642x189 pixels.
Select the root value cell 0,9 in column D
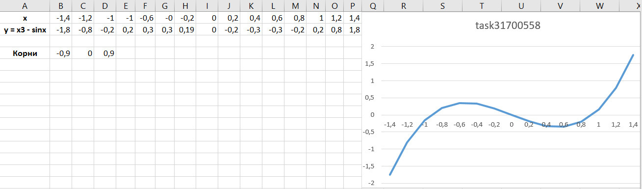point(105,54)
